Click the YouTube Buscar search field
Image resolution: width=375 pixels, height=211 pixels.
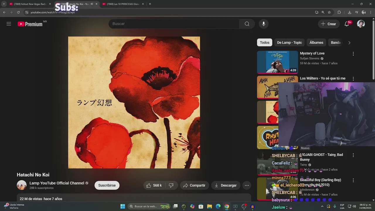[x=174, y=24]
